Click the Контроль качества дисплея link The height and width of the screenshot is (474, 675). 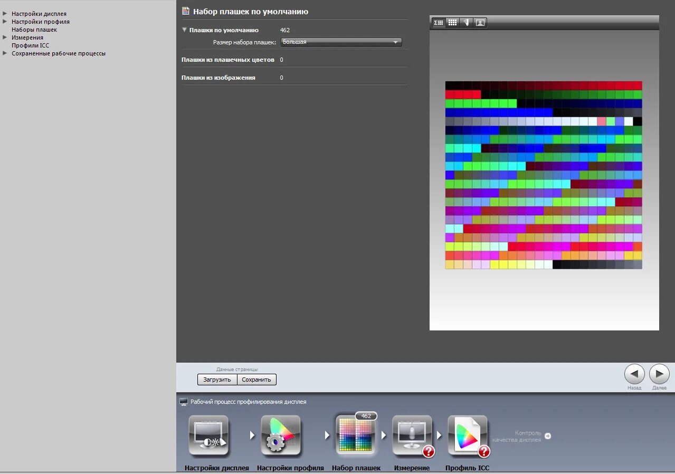[x=517, y=437]
